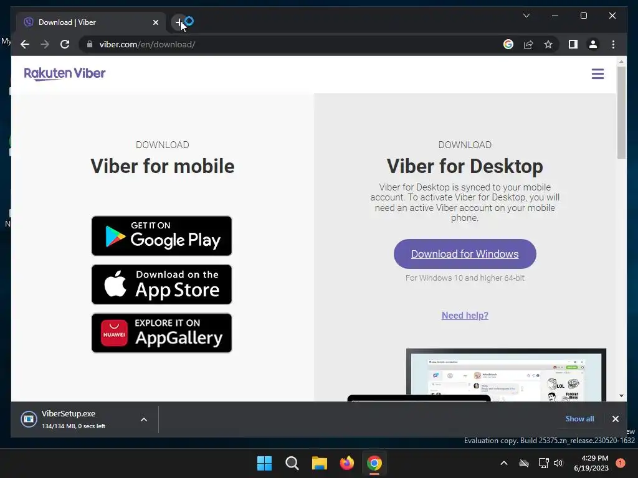The image size is (638, 478).
Task: Close the Download | Viber tab
Action: [x=155, y=22]
